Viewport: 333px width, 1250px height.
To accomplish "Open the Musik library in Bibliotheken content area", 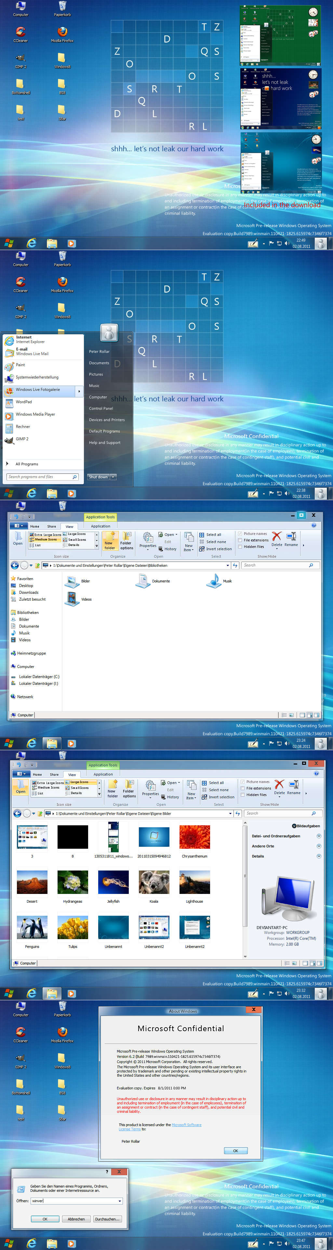I will [220, 581].
